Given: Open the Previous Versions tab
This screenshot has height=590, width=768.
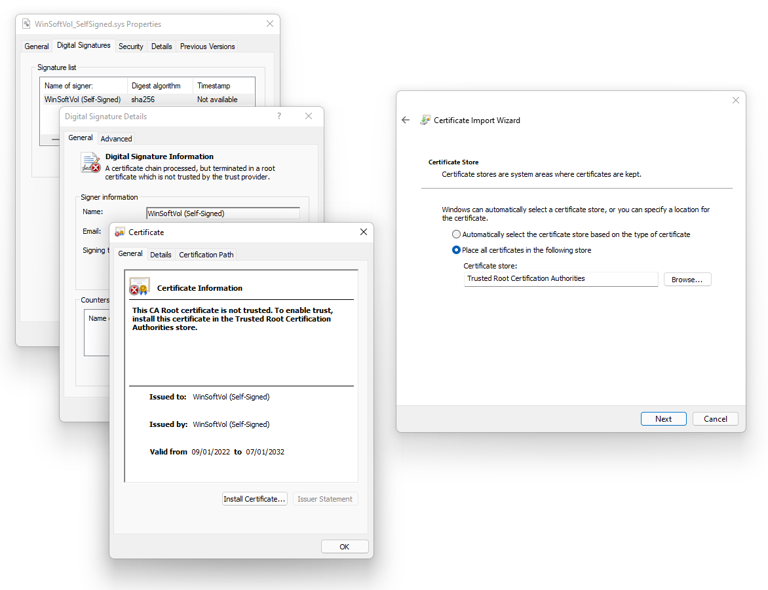Looking at the screenshot, I should [207, 46].
